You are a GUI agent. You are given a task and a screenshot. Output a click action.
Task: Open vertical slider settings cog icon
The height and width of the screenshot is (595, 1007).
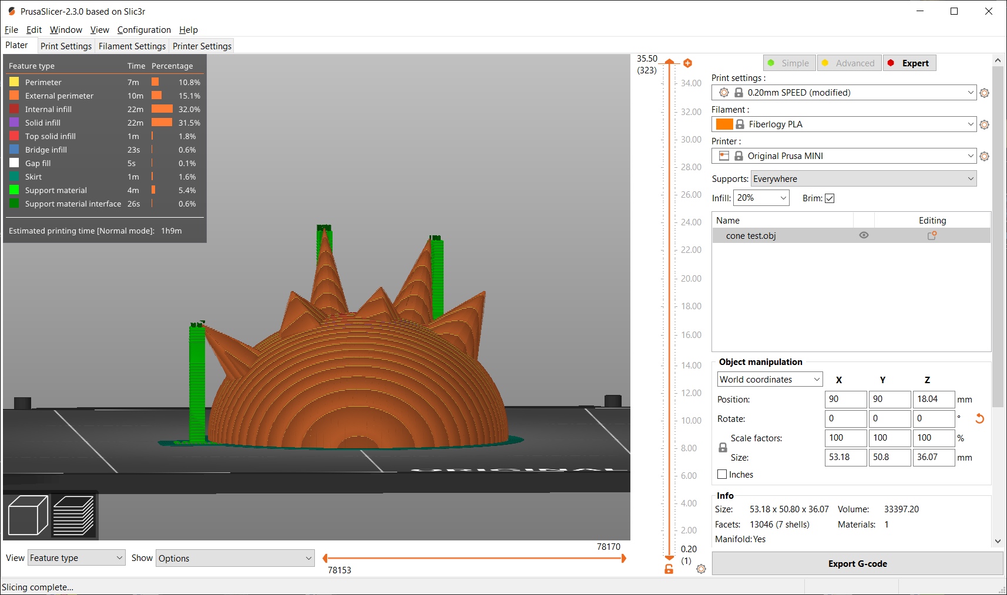[x=701, y=569]
